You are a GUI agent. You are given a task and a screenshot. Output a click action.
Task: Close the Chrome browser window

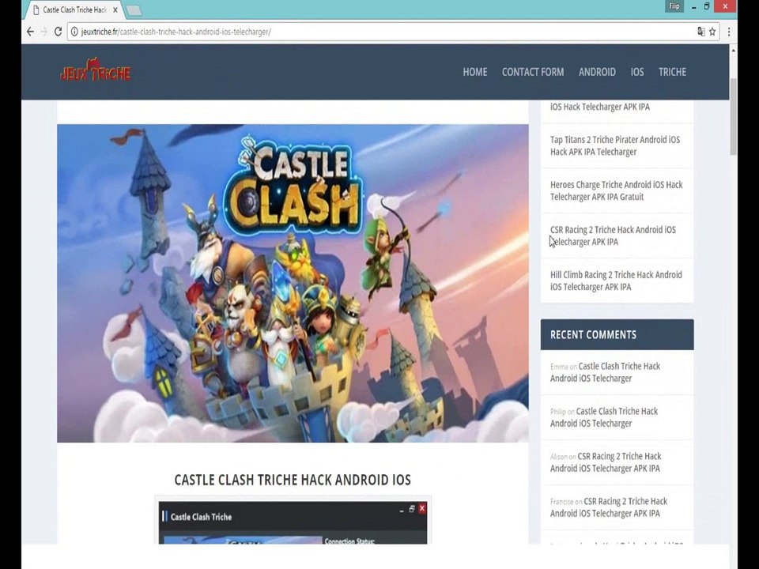click(x=725, y=6)
